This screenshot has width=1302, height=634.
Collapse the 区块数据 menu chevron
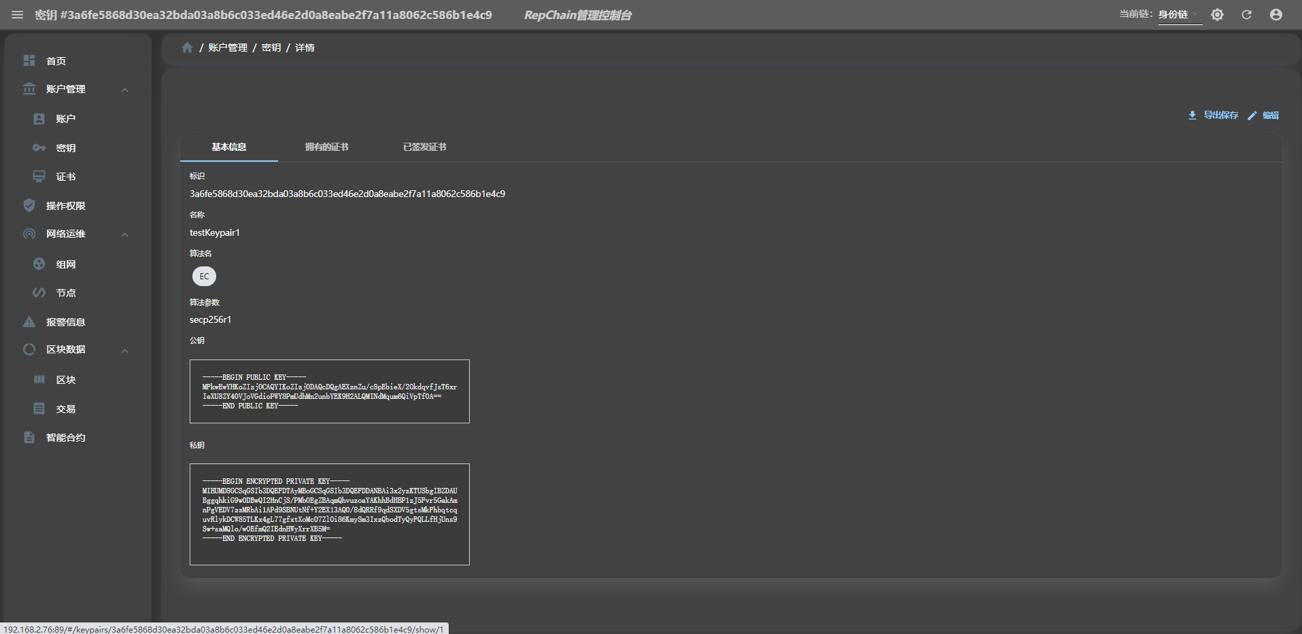pos(125,351)
